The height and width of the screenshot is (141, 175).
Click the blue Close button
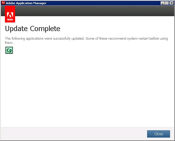tap(159, 134)
